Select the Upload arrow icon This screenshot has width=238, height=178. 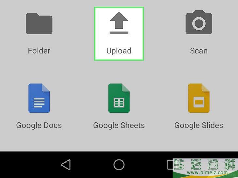click(119, 23)
